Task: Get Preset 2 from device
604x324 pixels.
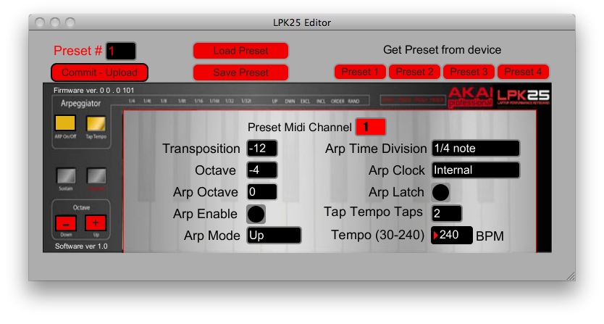Action: click(414, 72)
